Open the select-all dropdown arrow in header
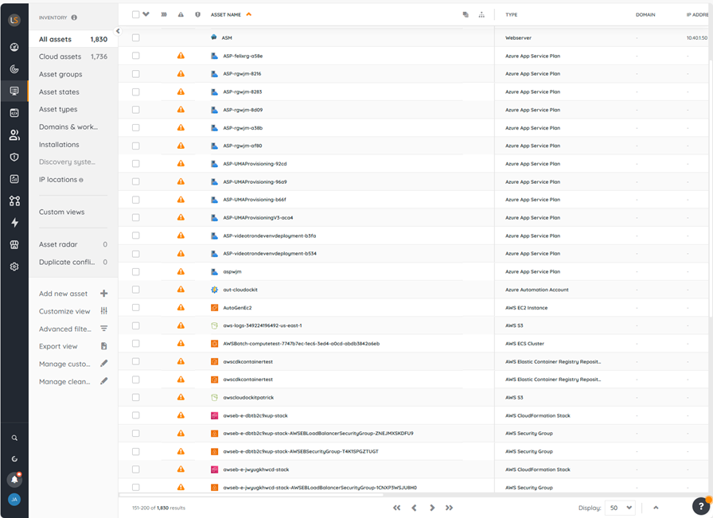Screen dimensions: 713x518 [146, 14]
